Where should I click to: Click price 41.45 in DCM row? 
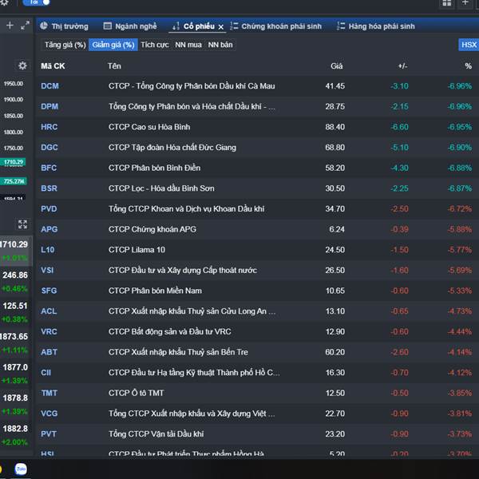tap(335, 86)
